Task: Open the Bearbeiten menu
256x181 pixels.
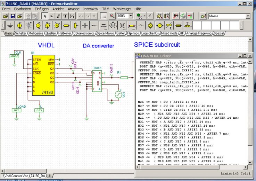Action: 23,9
